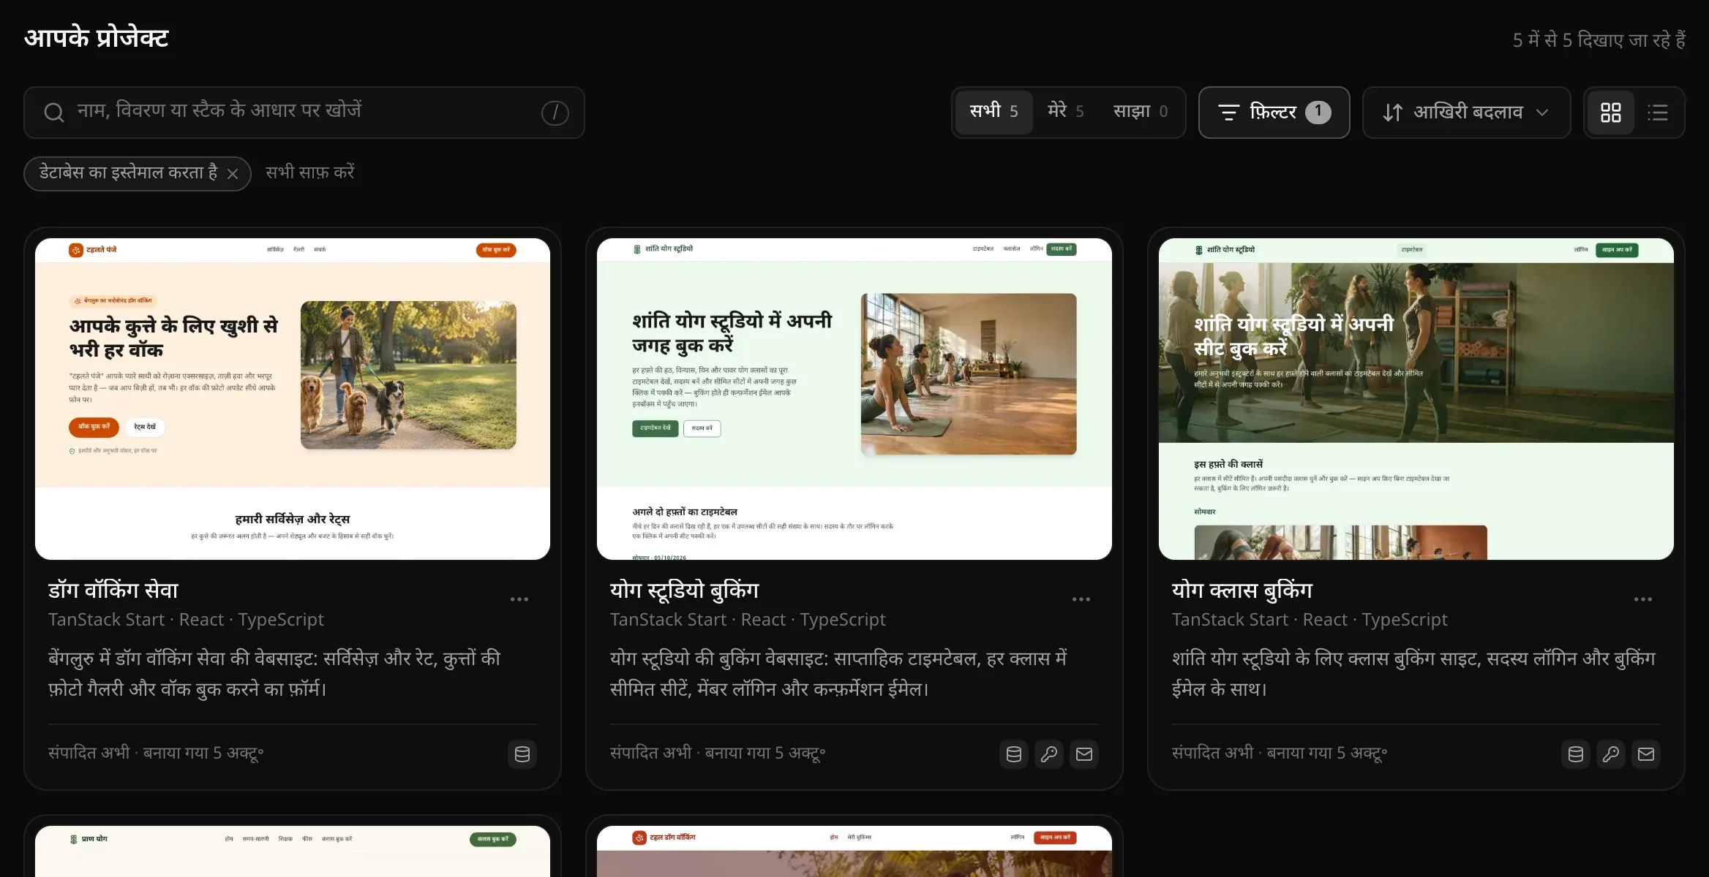
Task: Open योग क्लास बुकिंग three-dot menu
Action: (1643, 599)
